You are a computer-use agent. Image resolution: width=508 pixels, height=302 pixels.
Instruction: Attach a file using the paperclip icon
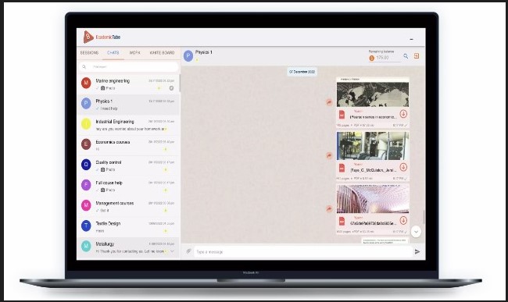tap(188, 251)
